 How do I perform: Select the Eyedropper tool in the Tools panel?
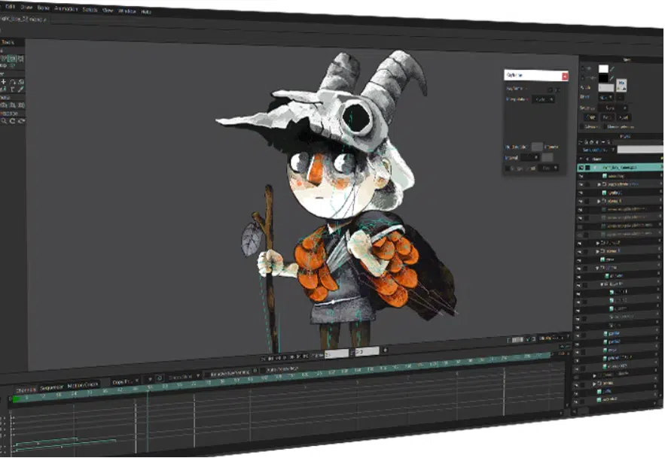point(20,89)
